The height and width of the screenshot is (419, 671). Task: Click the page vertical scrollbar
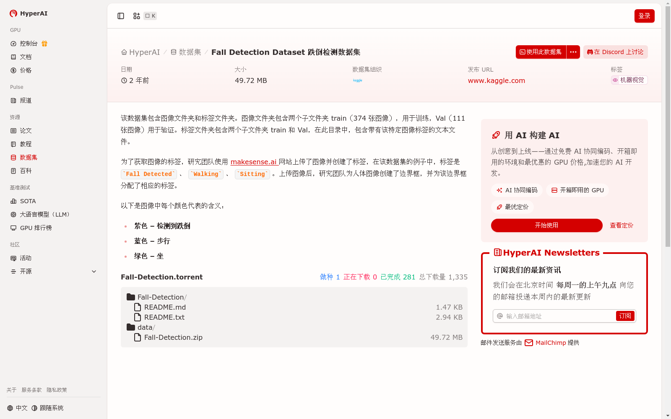tap(668, 126)
